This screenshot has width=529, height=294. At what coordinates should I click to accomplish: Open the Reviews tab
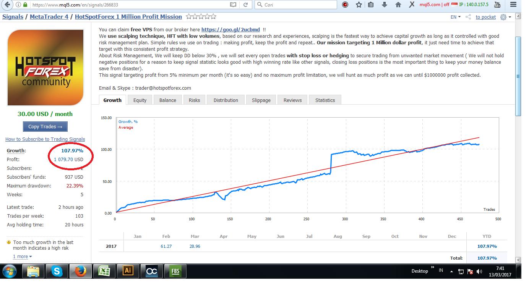pos(292,100)
